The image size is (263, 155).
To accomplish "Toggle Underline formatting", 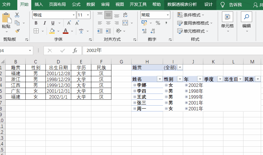I will tap(53, 23).
